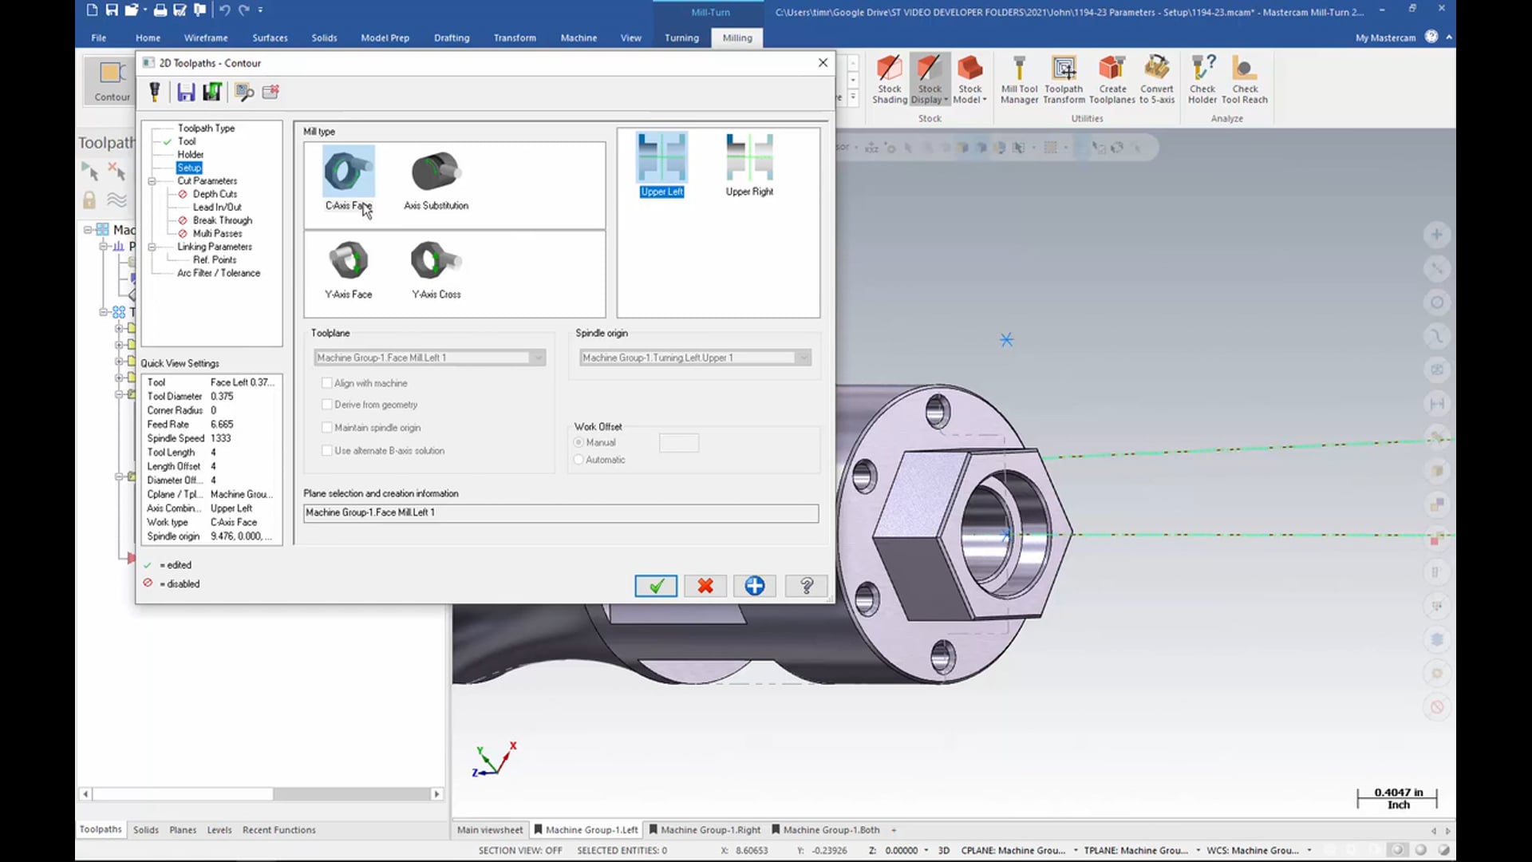1532x862 pixels.
Task: Click the green save-to-defaults icon in dialog
Action: [x=212, y=92]
